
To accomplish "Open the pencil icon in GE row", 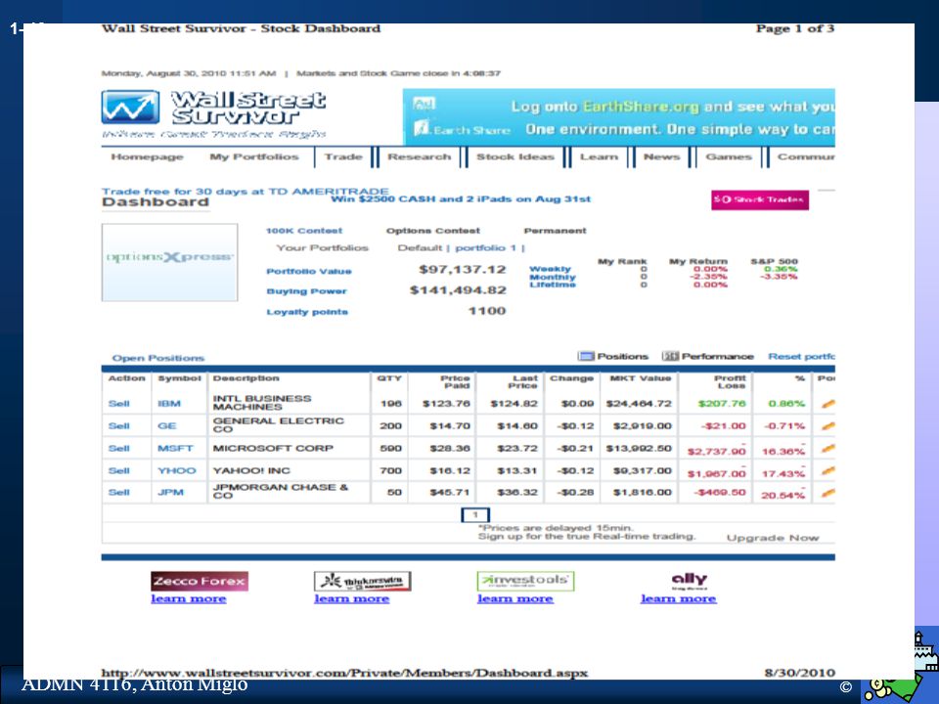I will point(828,426).
